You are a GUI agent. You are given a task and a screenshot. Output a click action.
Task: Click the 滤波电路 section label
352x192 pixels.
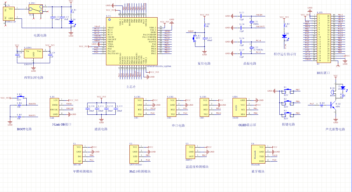coord(101,129)
